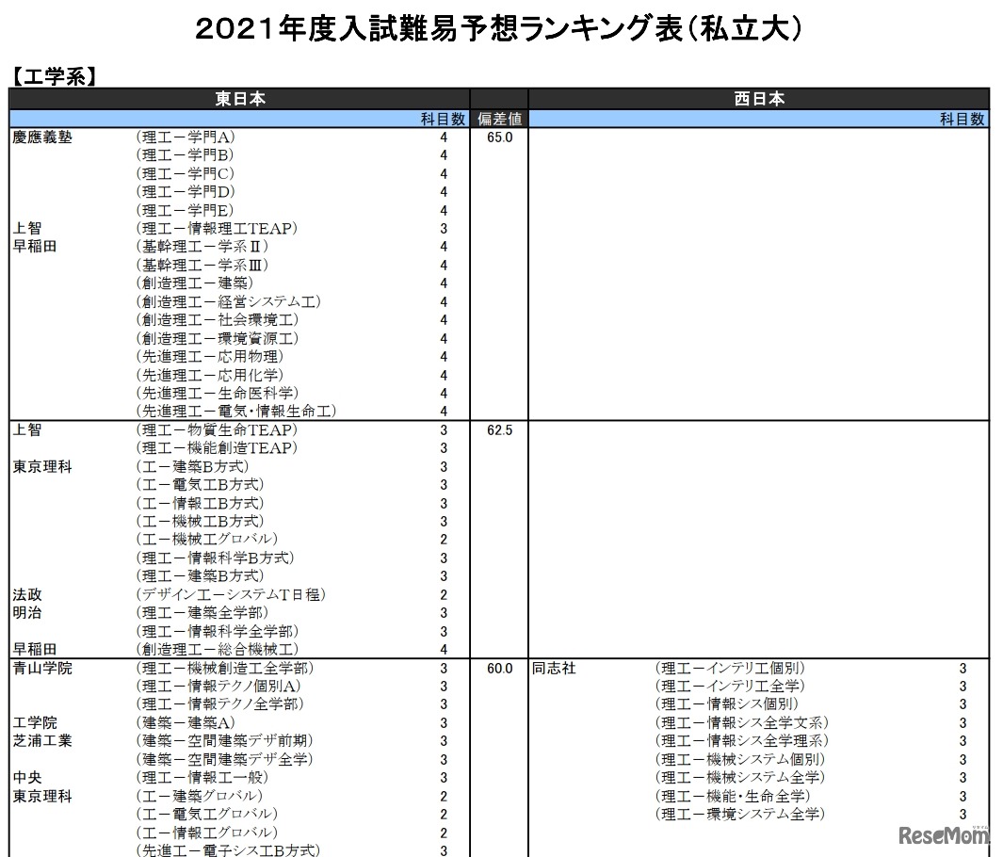The image size is (1003, 857).
Task: Click the 偏差値 header cell
Action: (x=499, y=119)
